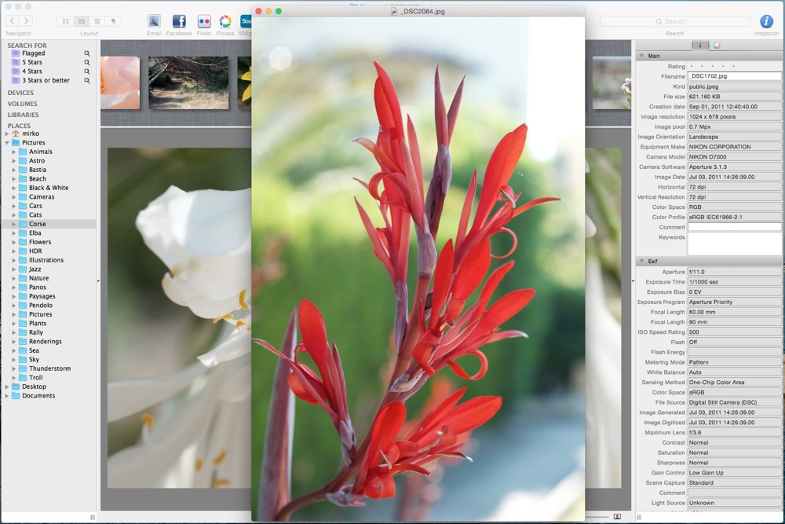Collapse the Main section in Inspector
785x524 pixels.
(641, 56)
